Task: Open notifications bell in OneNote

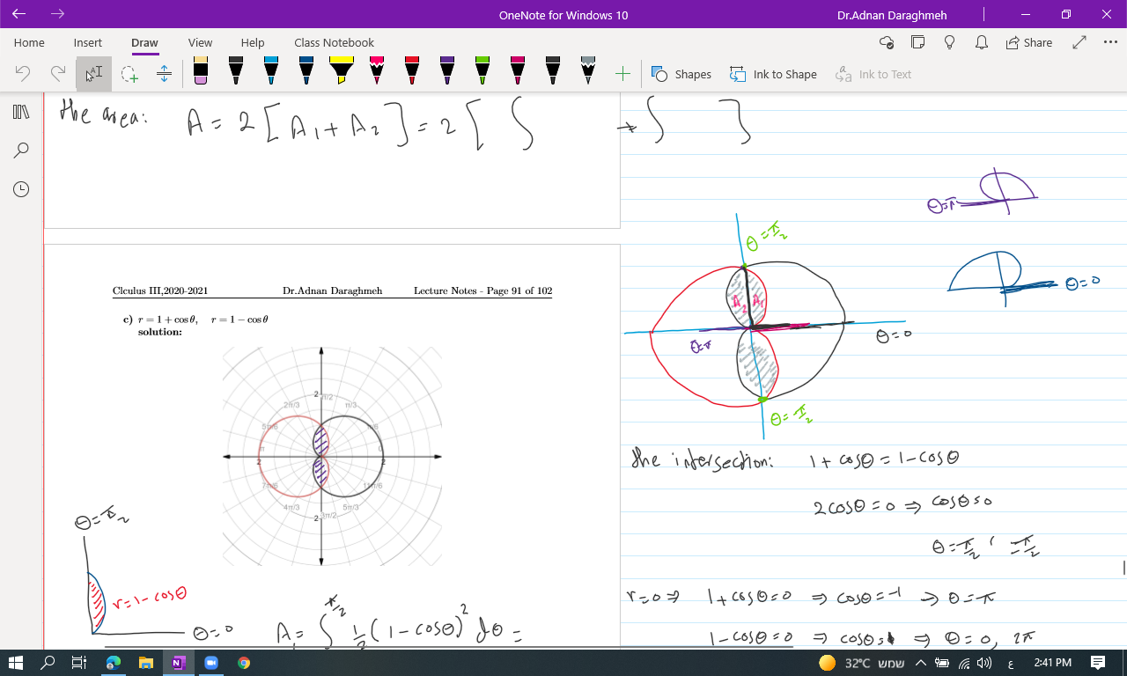Action: (982, 42)
